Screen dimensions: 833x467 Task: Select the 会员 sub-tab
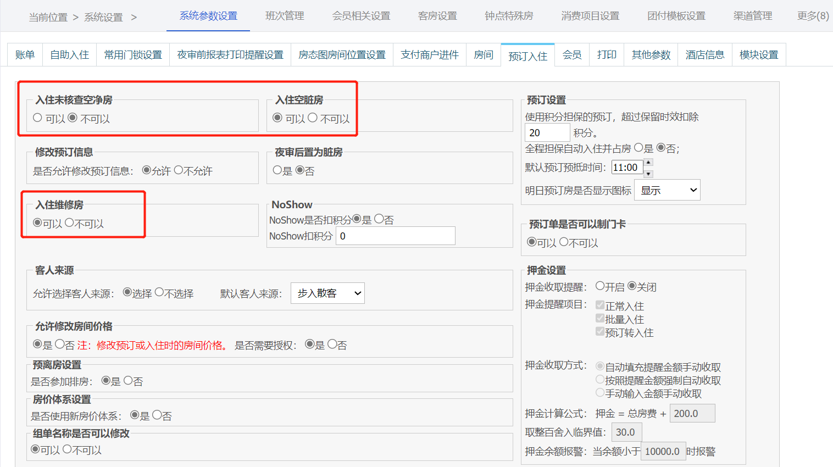click(572, 55)
